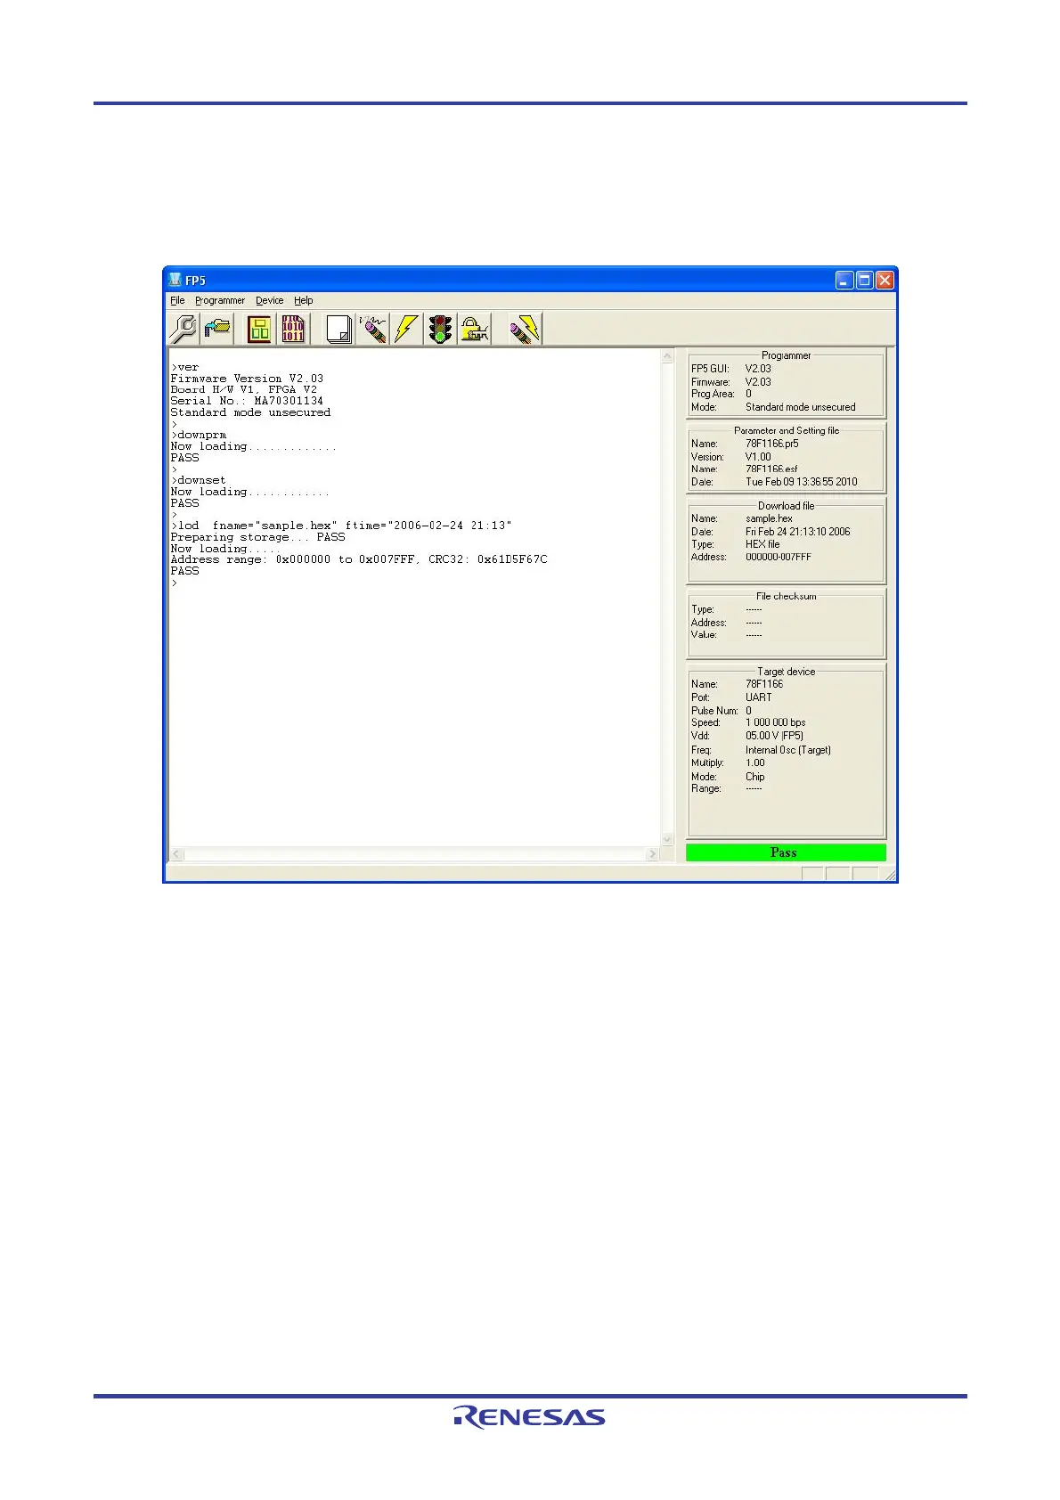Click the Freq value 'Internal Osc (Target)'
Screen dimensions: 1060x1500
pyautogui.click(x=787, y=750)
